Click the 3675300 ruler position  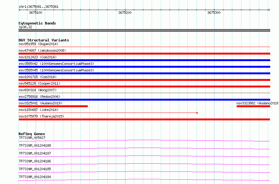click(214, 13)
